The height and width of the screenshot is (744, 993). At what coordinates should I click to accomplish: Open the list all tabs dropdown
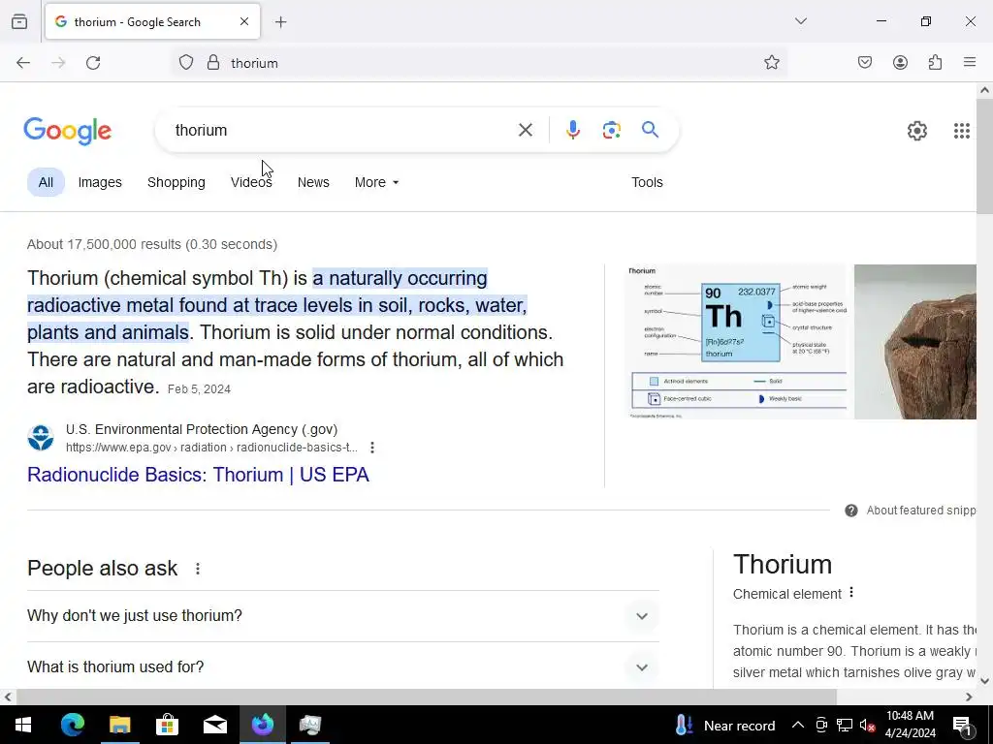tap(801, 21)
